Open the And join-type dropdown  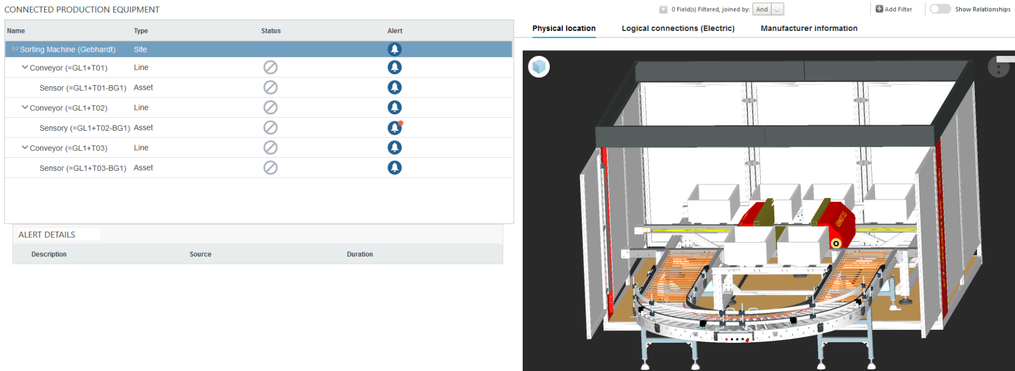[x=768, y=9]
